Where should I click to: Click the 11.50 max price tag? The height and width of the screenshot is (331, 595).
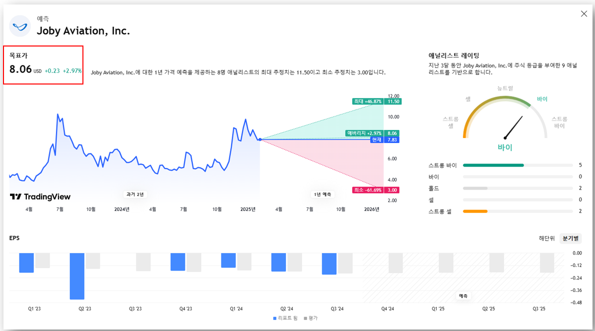coord(393,101)
